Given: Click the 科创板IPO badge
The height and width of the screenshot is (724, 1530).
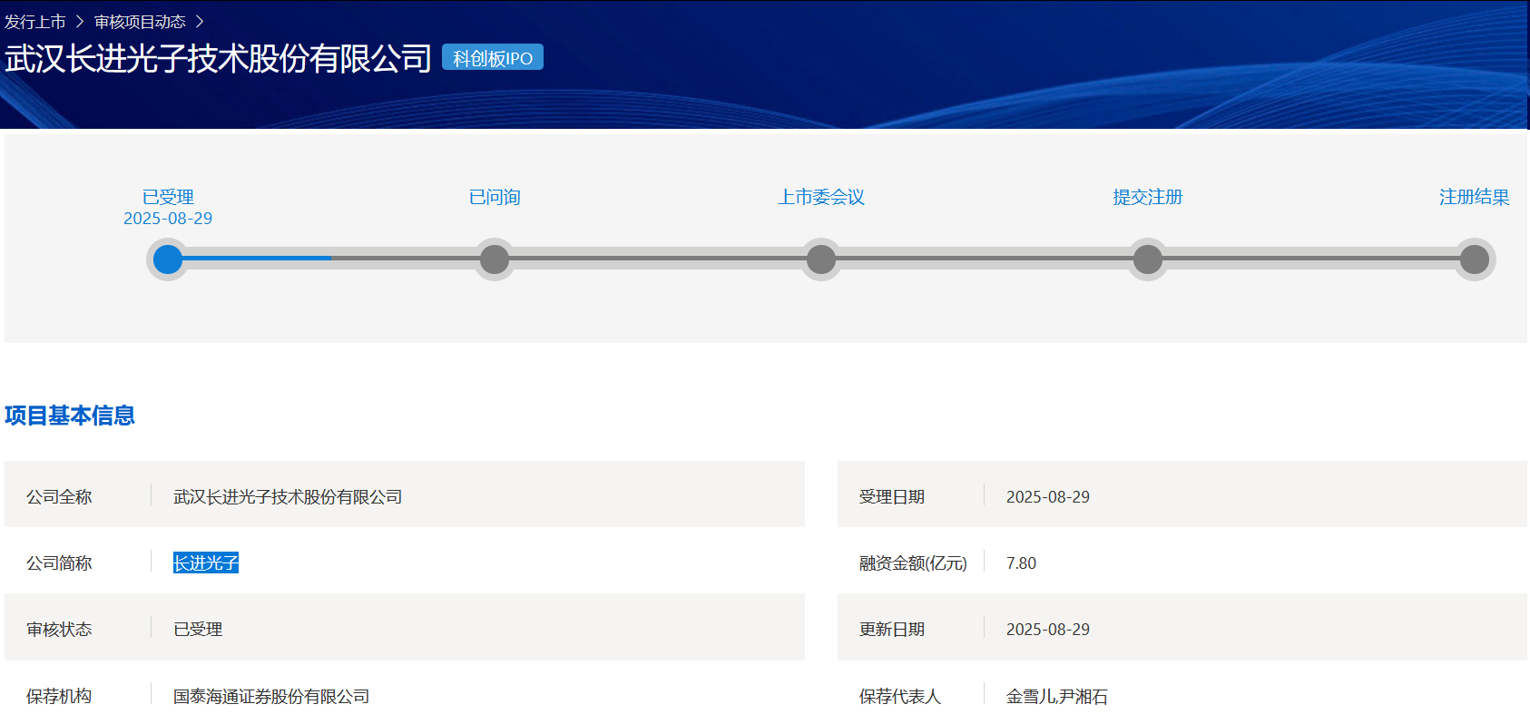Looking at the screenshot, I should click(x=493, y=58).
